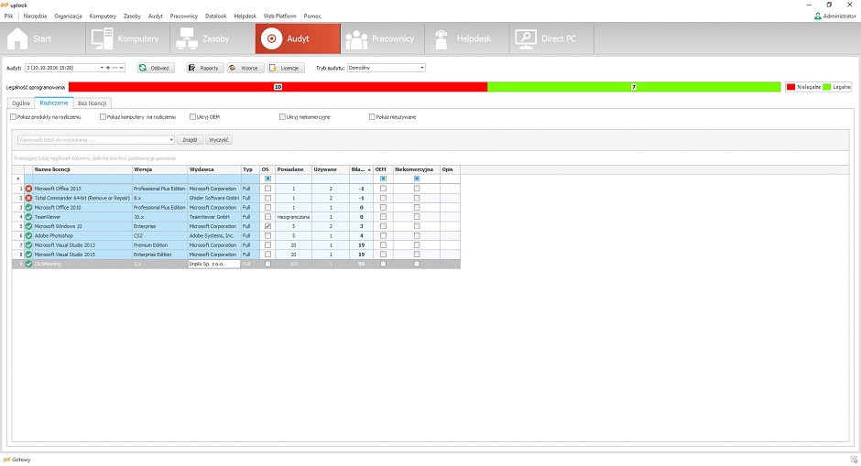The height and width of the screenshot is (466, 861).
Task: Launch the Direct PC section
Action: [x=551, y=38]
